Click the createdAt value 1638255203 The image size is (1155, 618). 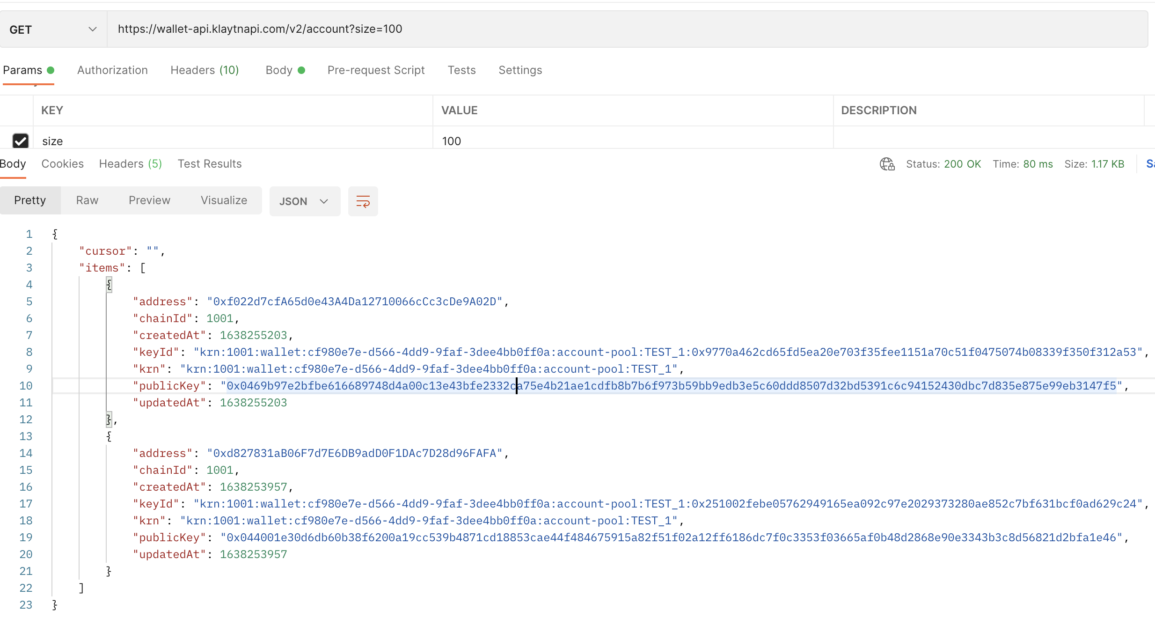point(253,335)
